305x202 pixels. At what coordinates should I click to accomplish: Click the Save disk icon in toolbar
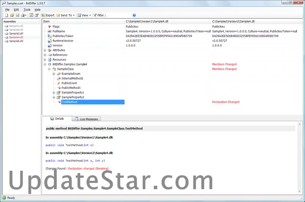point(18,15)
